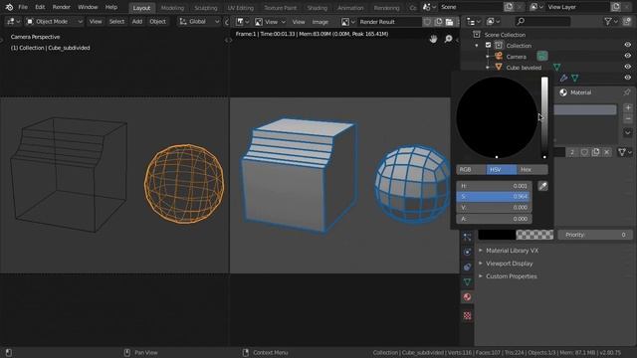Open the image editor View mode dropdown

[x=270, y=22]
